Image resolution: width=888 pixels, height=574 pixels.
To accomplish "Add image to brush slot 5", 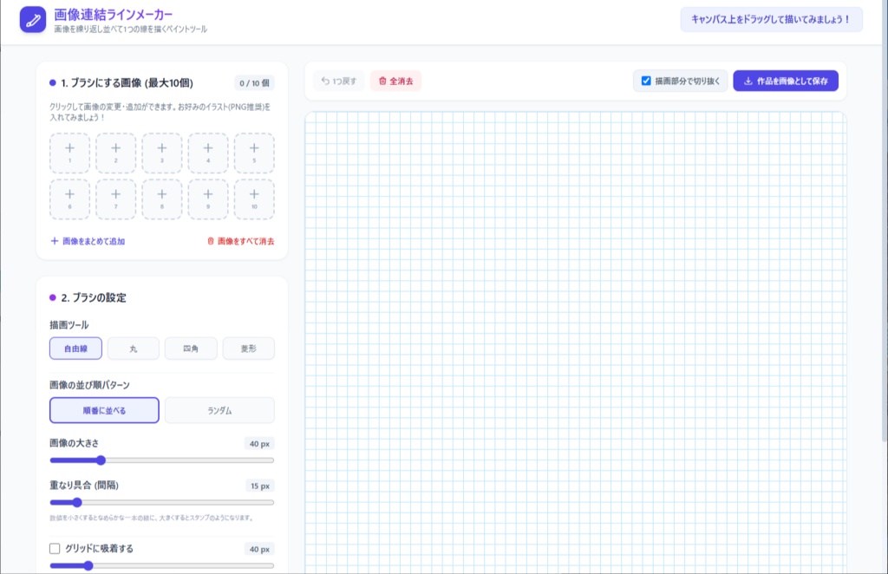I will [x=254, y=153].
